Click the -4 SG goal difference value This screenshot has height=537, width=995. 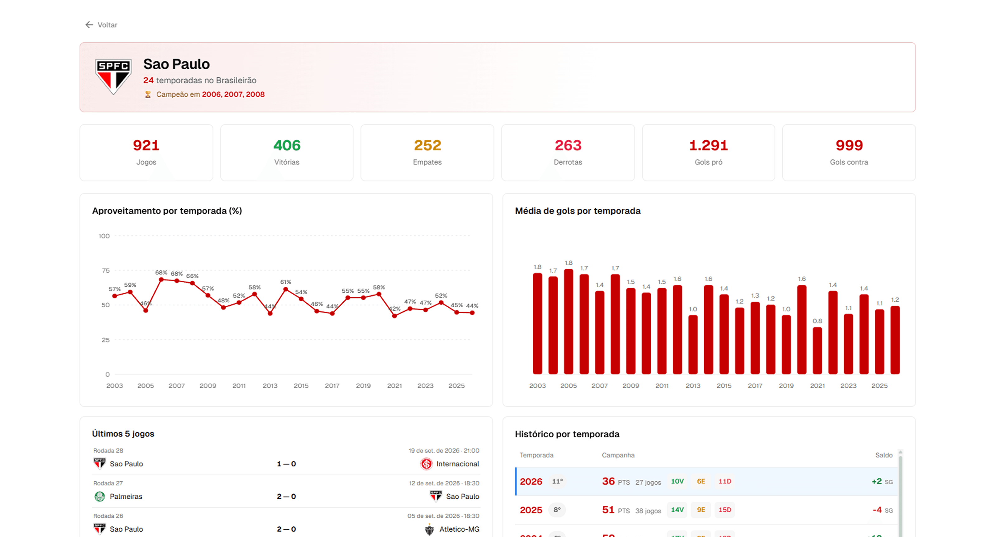[883, 510]
